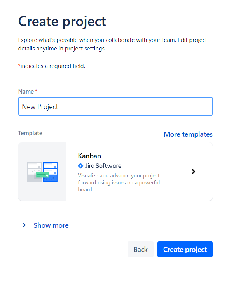Click the Name field label
This screenshot has height=281, width=252.
26,92
